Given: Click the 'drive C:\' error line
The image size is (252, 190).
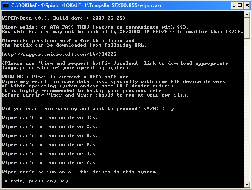Looking at the screenshot, I should [50, 127].
